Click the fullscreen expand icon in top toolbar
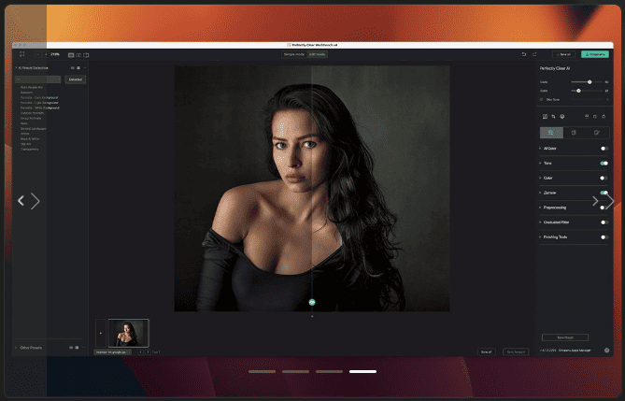 pyautogui.click(x=21, y=54)
